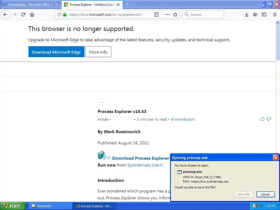Toggle reader view in the address bar

[156, 14]
